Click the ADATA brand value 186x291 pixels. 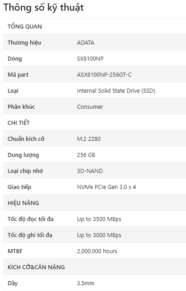(x=85, y=43)
